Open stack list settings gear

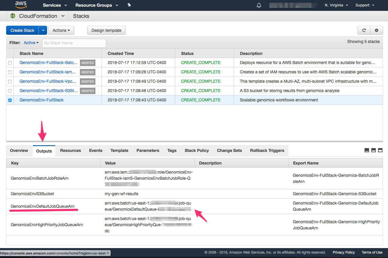tap(377, 30)
